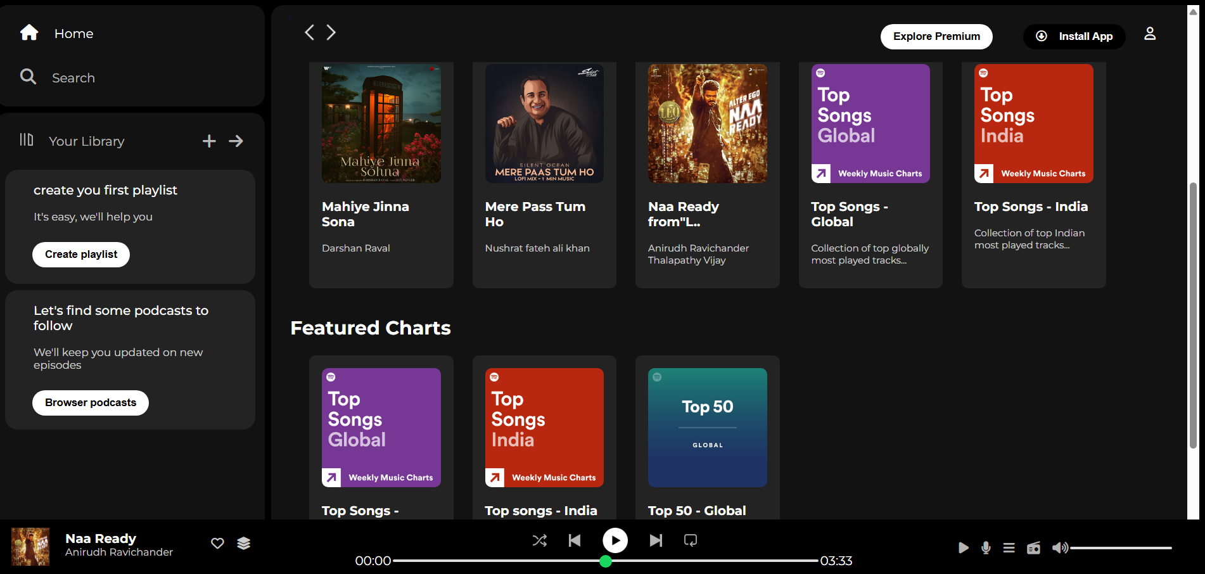The width and height of the screenshot is (1205, 574).
Task: Click the small play icon near microphone
Action: point(963,548)
